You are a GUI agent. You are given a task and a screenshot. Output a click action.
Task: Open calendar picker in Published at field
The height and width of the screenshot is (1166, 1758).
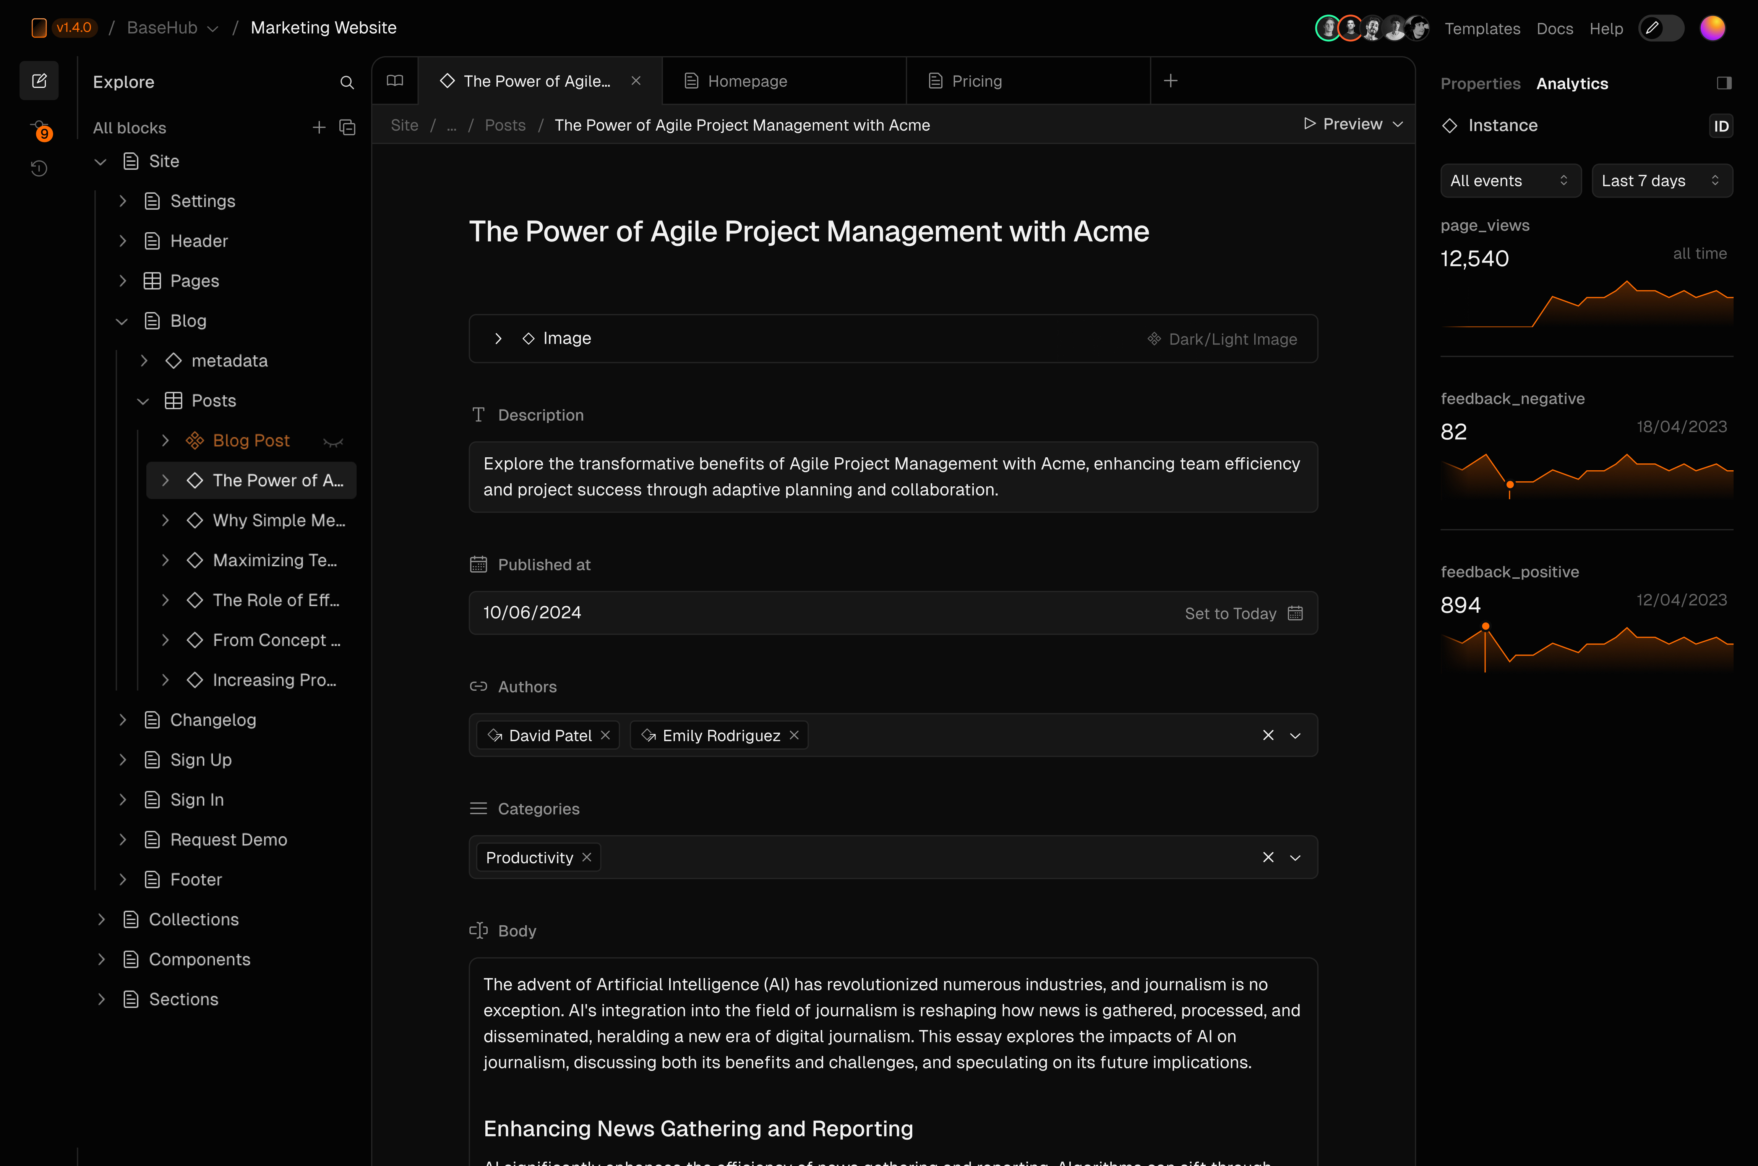1296,613
